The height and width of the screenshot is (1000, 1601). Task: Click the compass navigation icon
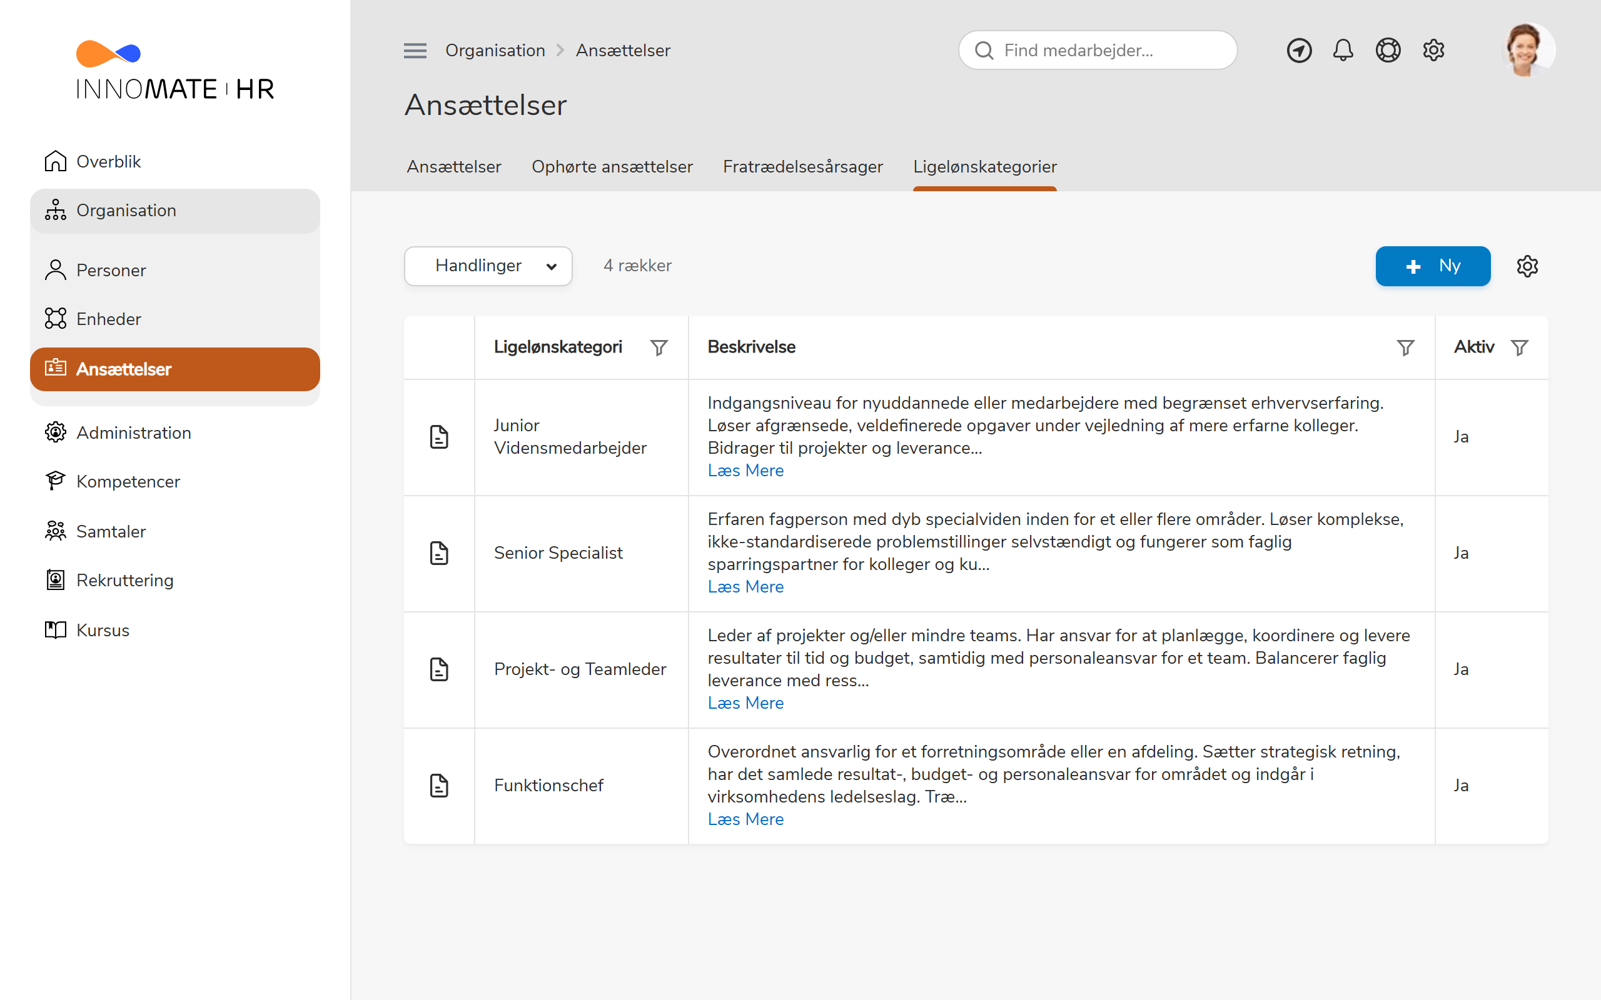click(x=1299, y=50)
